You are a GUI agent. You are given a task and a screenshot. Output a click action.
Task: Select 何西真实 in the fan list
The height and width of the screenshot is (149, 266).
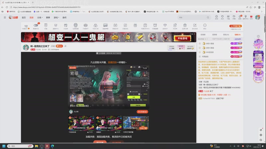(205, 57)
